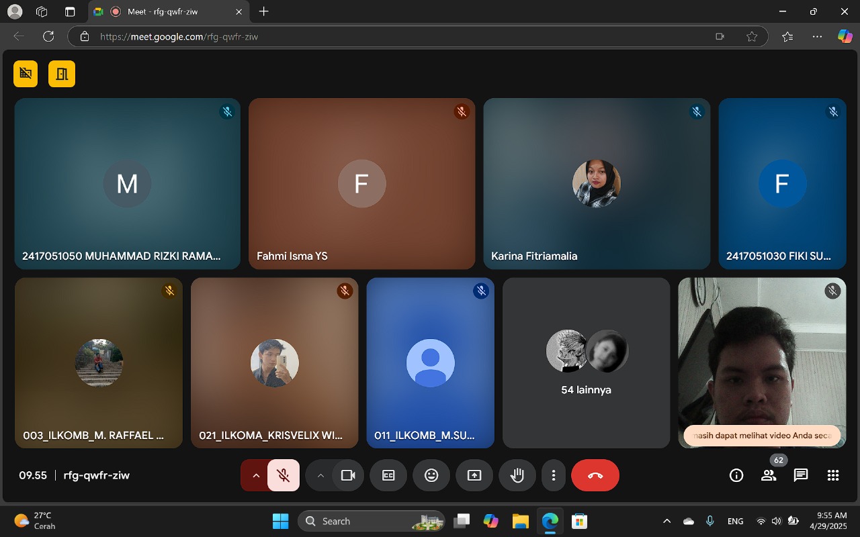The height and width of the screenshot is (537, 860).
Task: Open the meeting details info icon
Action: point(736,475)
